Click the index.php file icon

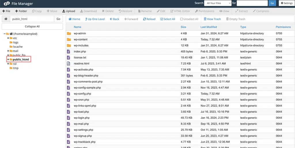pos(69,51)
